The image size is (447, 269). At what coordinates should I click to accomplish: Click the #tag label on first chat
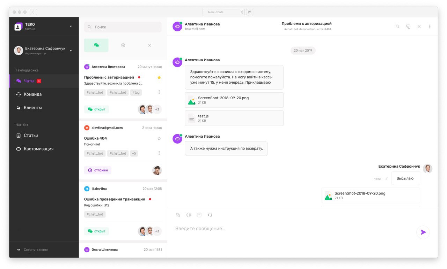(x=136, y=92)
